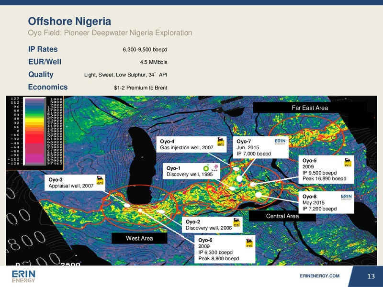Click the eni logo in Oyo-3 label
This screenshot has width=383, height=287.
(x=100, y=180)
